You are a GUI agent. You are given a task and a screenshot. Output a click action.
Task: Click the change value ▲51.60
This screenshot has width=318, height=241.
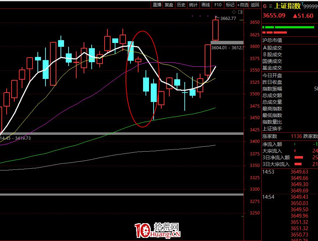pos(303,16)
